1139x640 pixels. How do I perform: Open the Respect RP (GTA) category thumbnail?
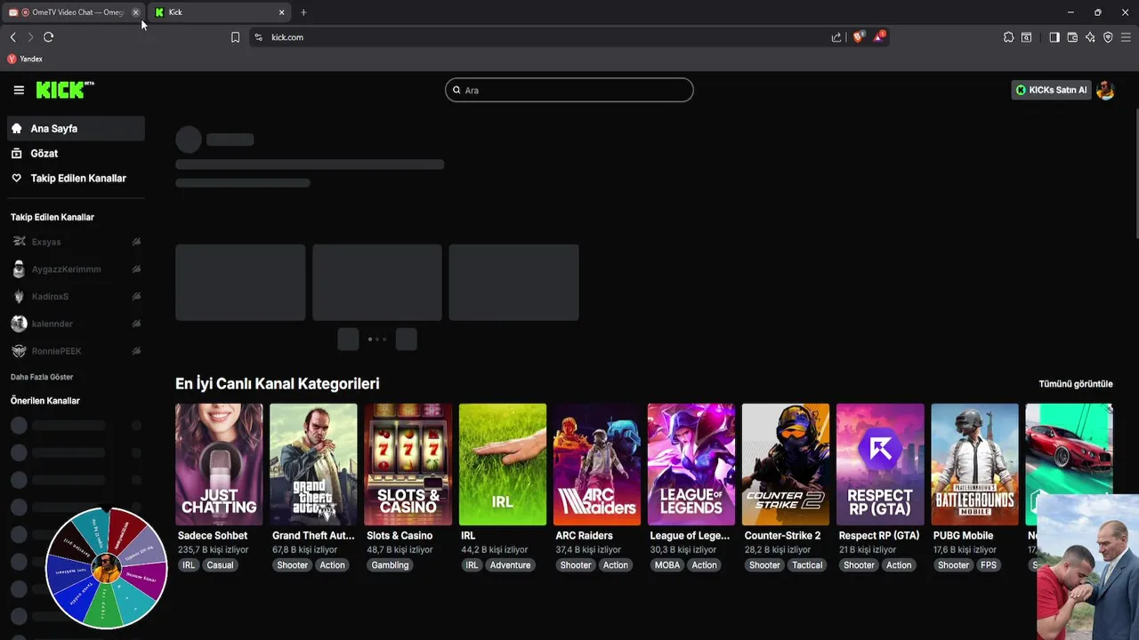pos(880,464)
